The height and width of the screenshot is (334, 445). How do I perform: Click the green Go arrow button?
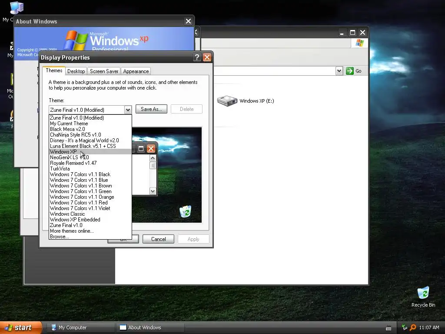(x=350, y=71)
